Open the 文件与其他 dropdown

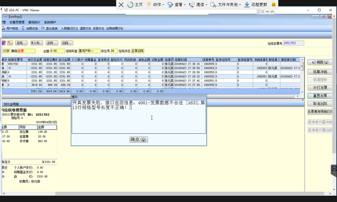(x=226, y=5)
